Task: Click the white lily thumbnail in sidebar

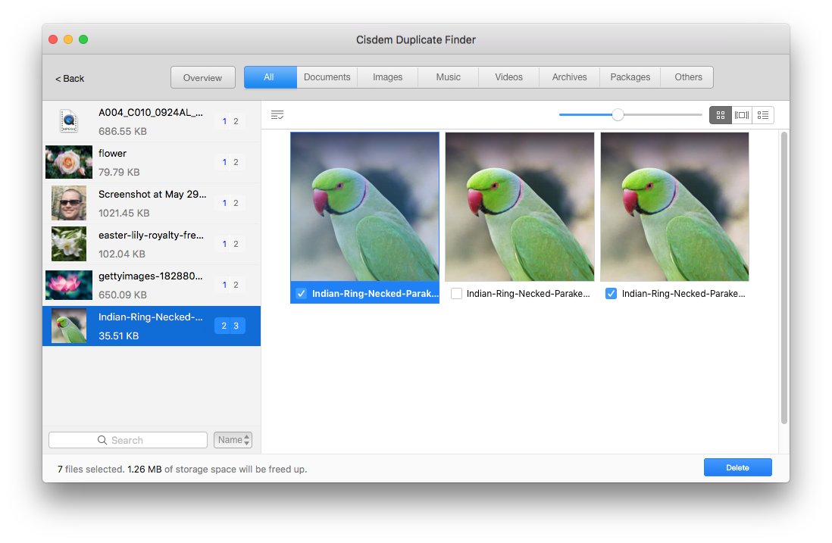Action: point(69,244)
